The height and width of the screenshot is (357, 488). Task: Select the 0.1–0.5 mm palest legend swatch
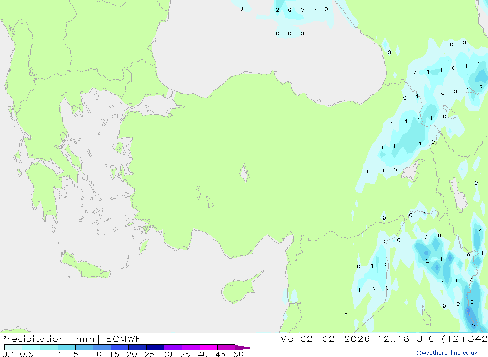tap(13, 347)
